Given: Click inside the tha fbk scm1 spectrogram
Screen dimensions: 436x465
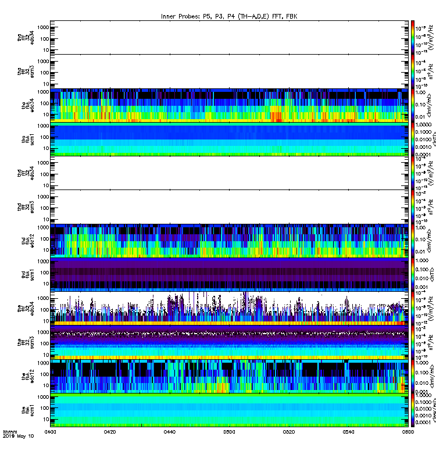Looking at the screenshot, I should click(x=229, y=139).
